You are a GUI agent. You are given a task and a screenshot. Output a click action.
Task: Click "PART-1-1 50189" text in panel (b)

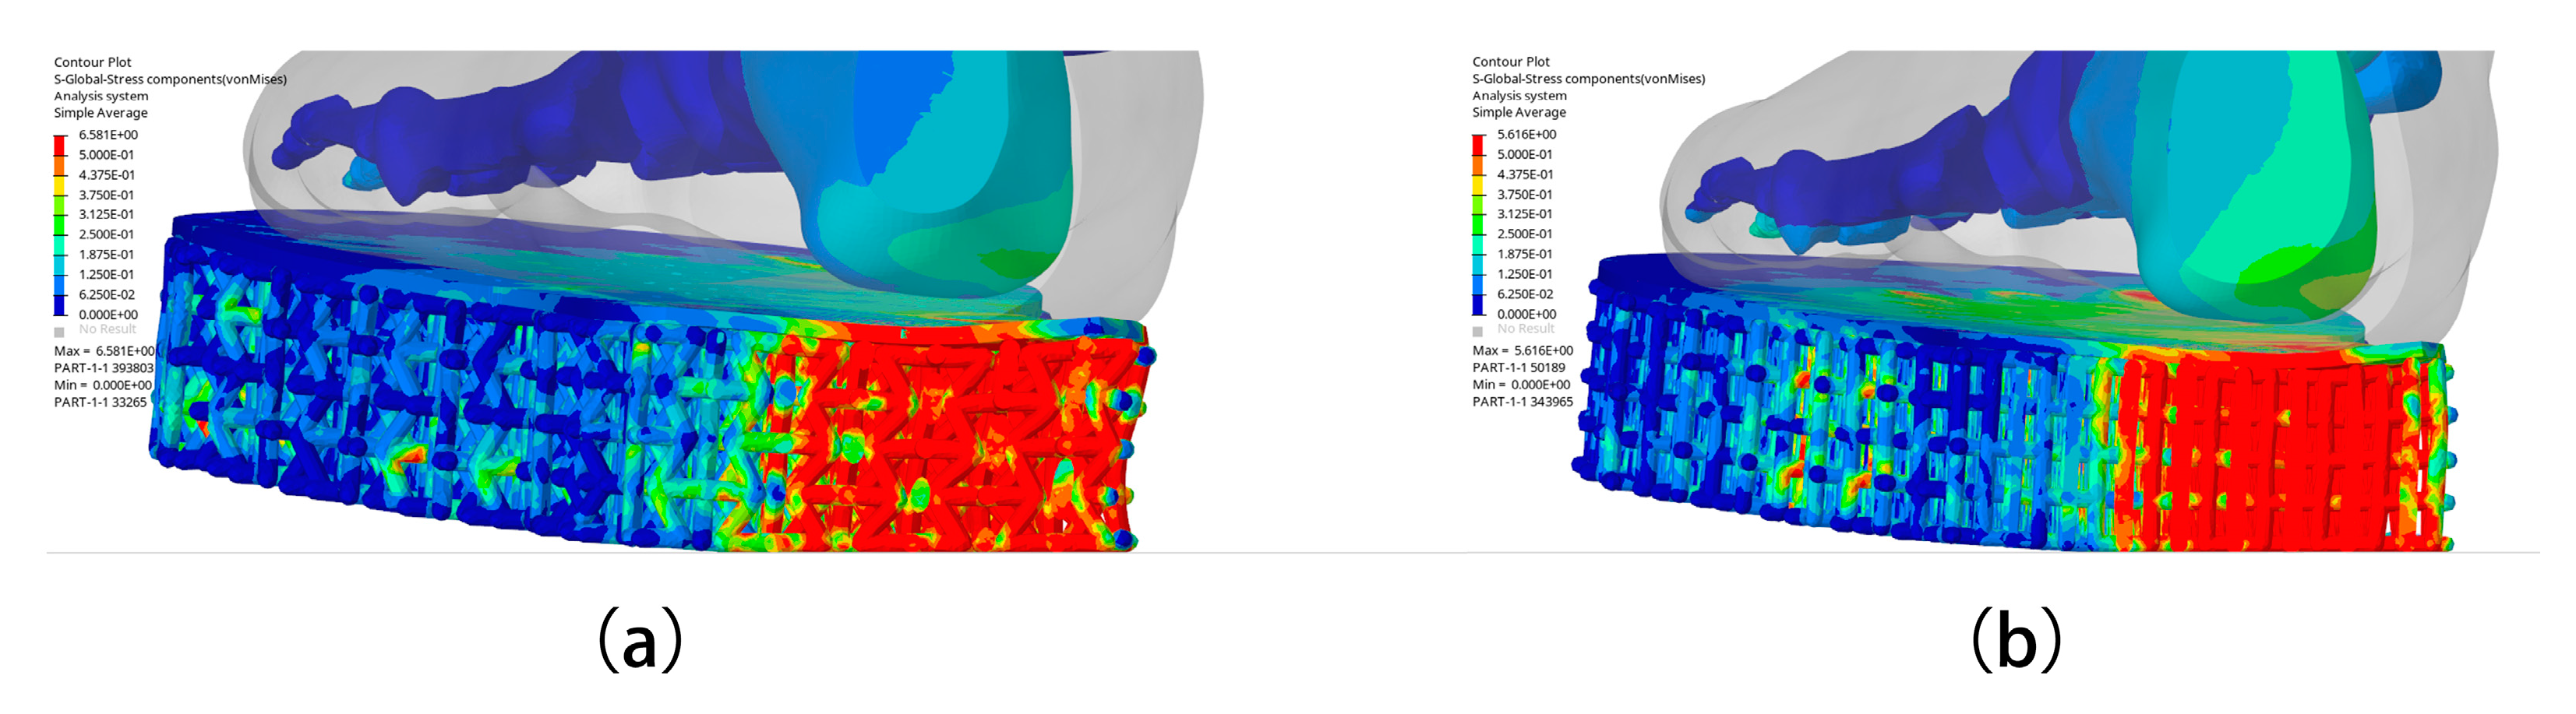(1518, 368)
